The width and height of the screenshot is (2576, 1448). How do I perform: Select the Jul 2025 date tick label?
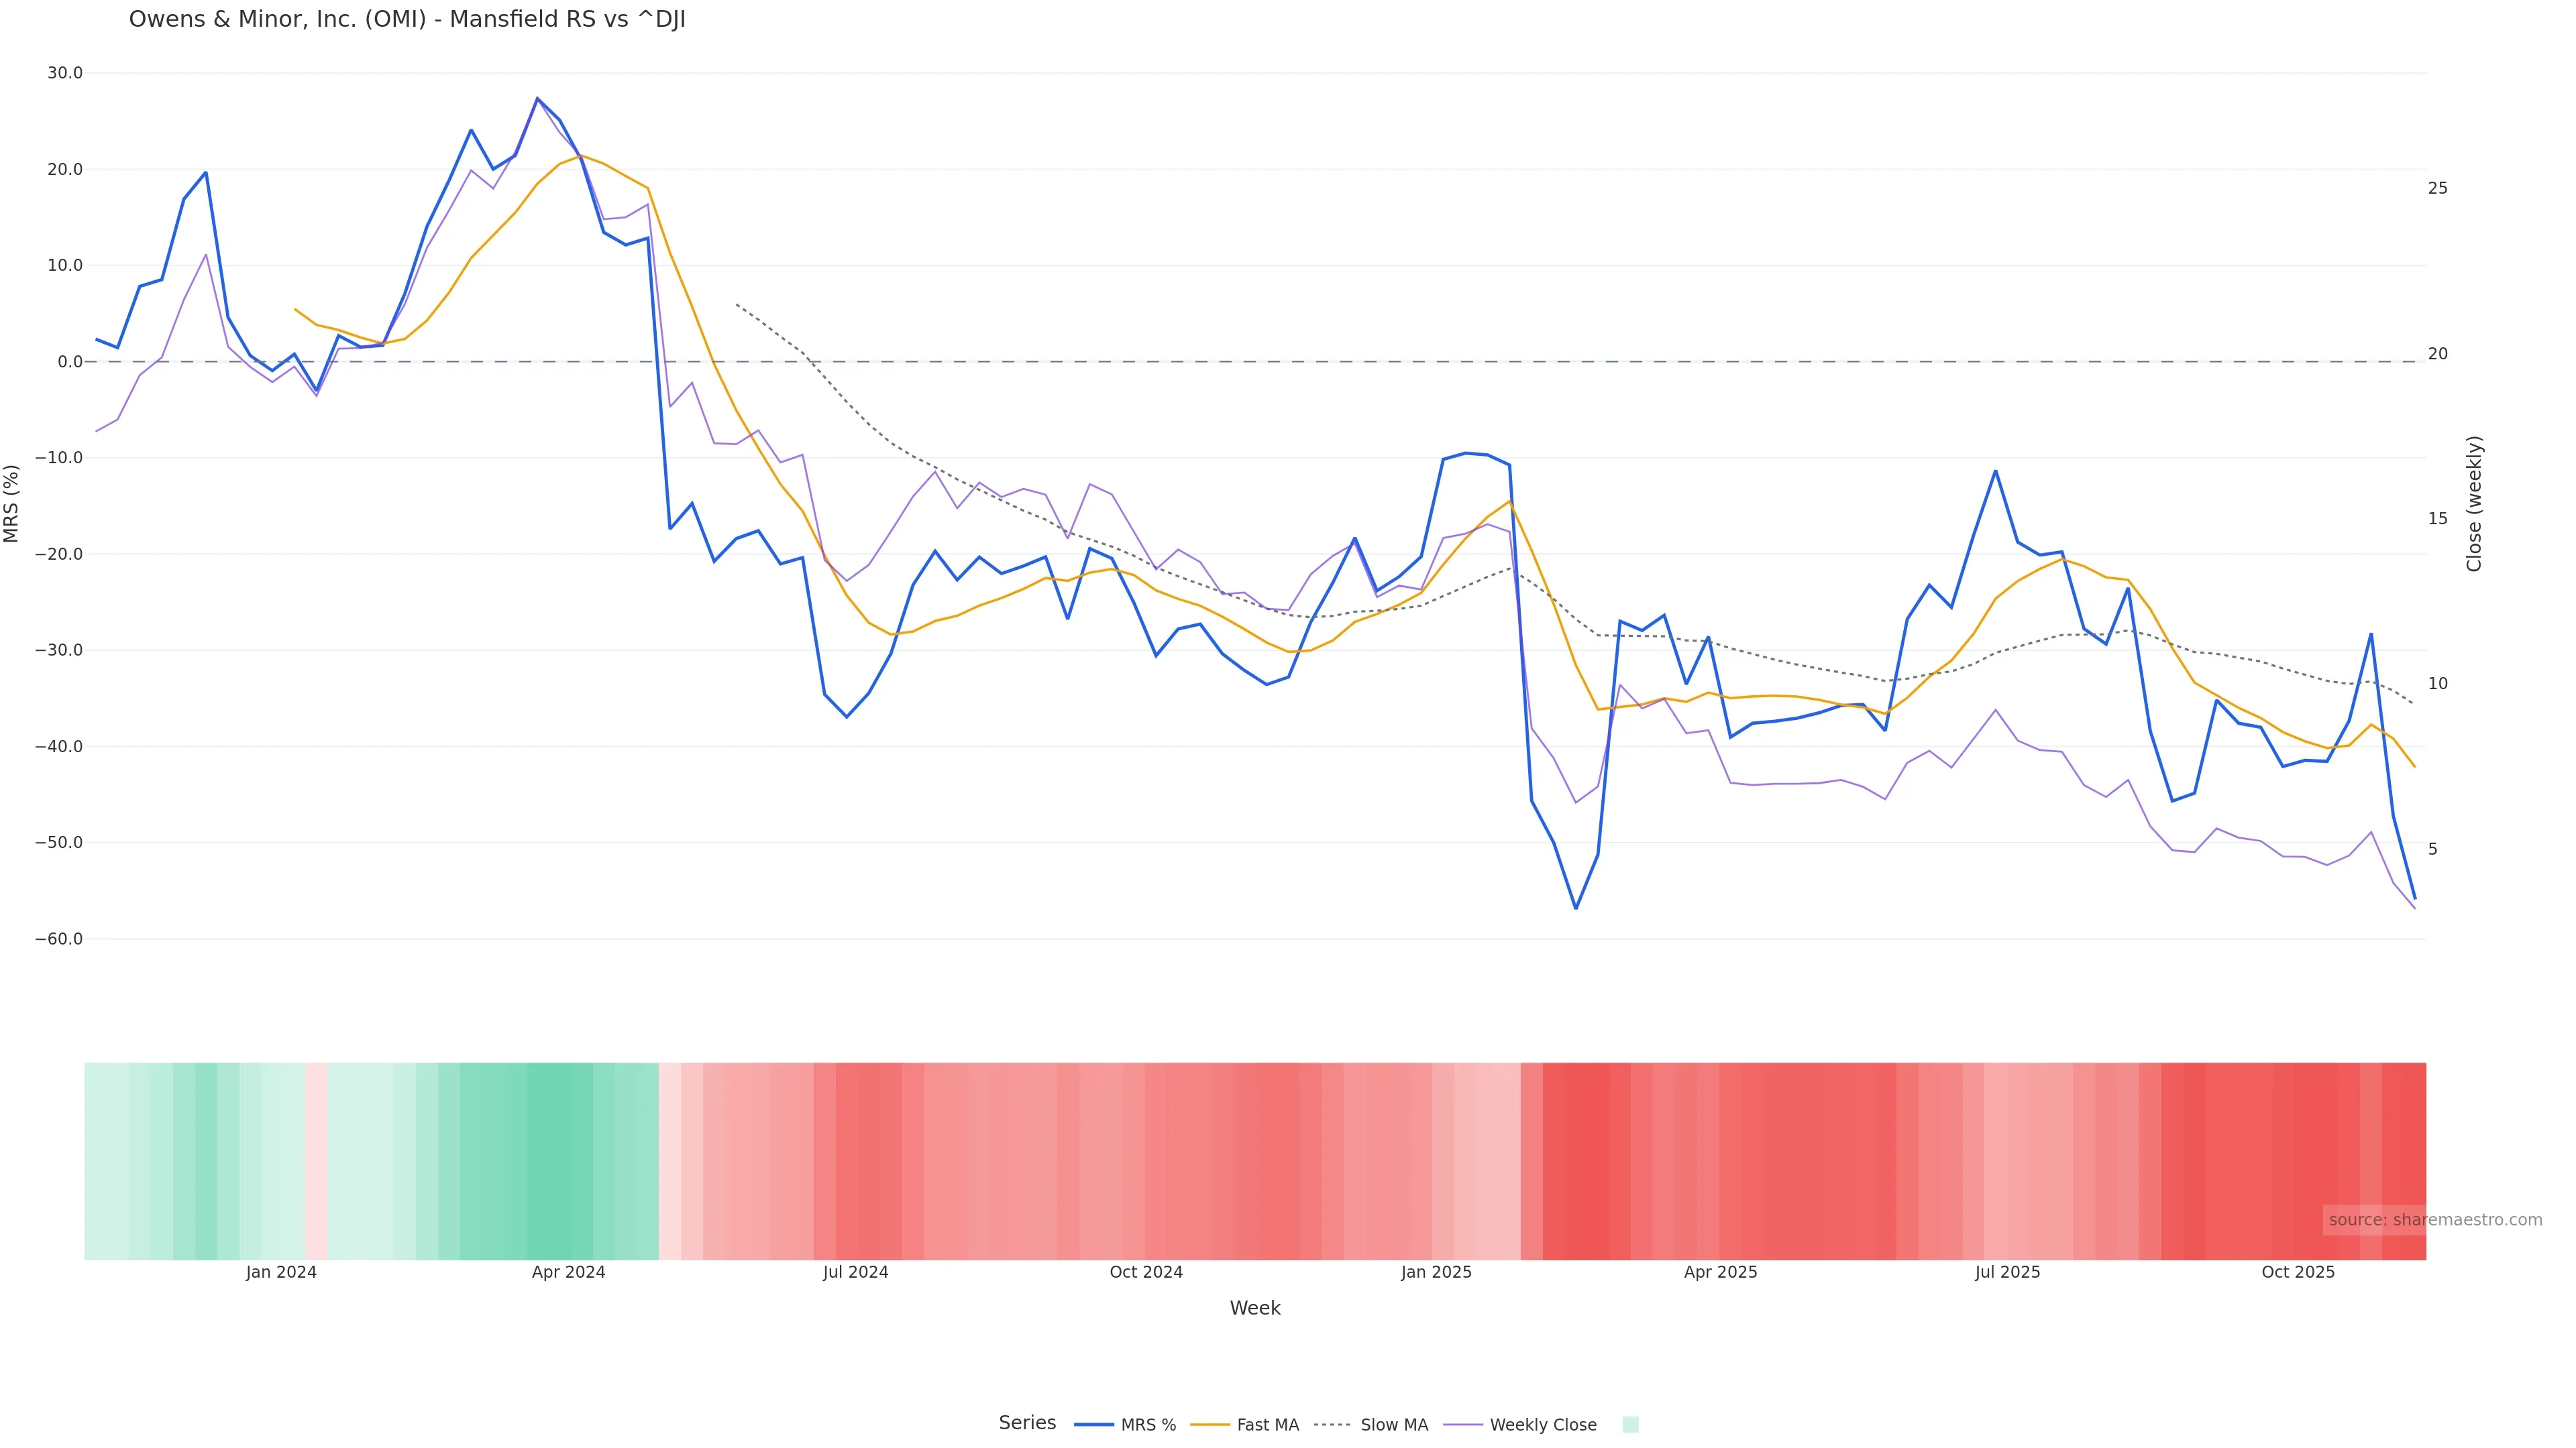coord(2007,1272)
